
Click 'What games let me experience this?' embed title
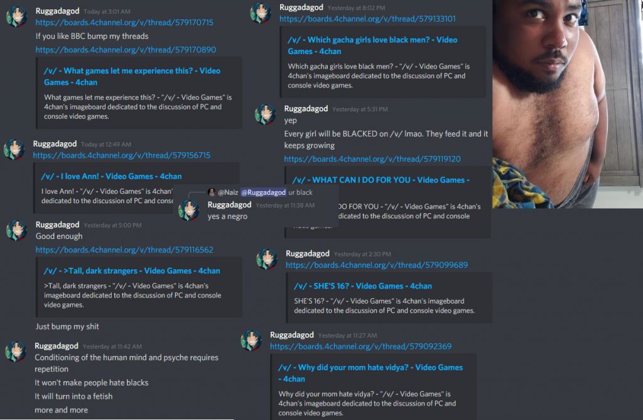point(132,76)
